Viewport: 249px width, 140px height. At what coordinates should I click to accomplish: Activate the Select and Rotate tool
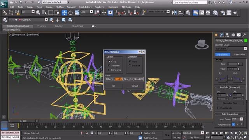tap(70, 12)
